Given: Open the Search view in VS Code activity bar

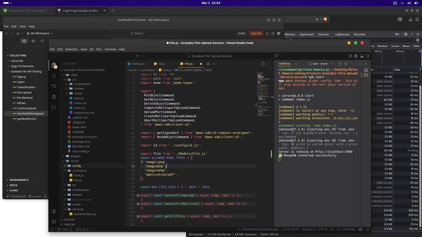Looking at the screenshot, I should tap(54, 75).
